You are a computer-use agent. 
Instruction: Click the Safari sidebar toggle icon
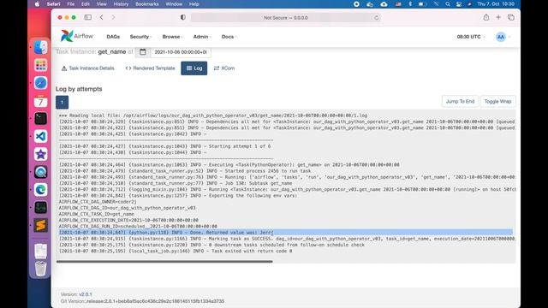87,17
